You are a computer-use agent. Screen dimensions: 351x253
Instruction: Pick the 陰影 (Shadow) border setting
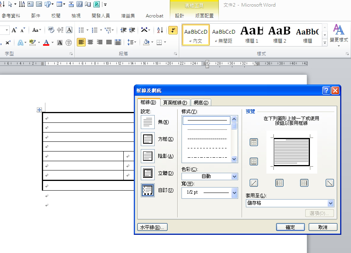point(148,156)
